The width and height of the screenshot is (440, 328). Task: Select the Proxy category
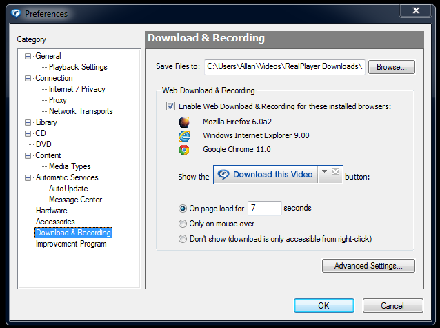click(x=58, y=100)
